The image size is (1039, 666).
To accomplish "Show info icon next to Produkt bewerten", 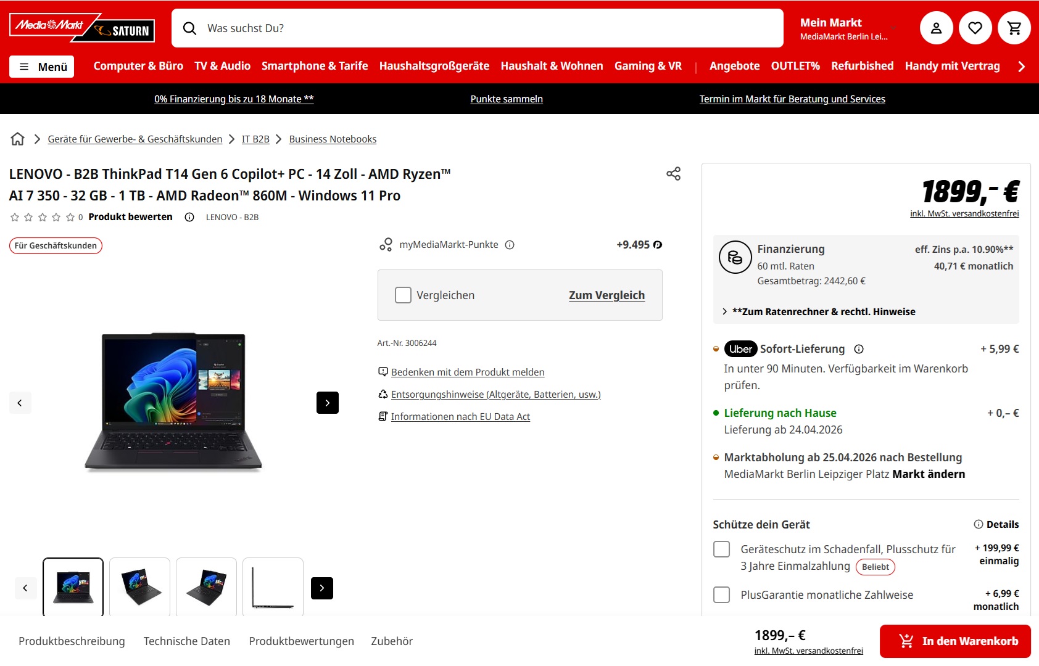I will (189, 217).
